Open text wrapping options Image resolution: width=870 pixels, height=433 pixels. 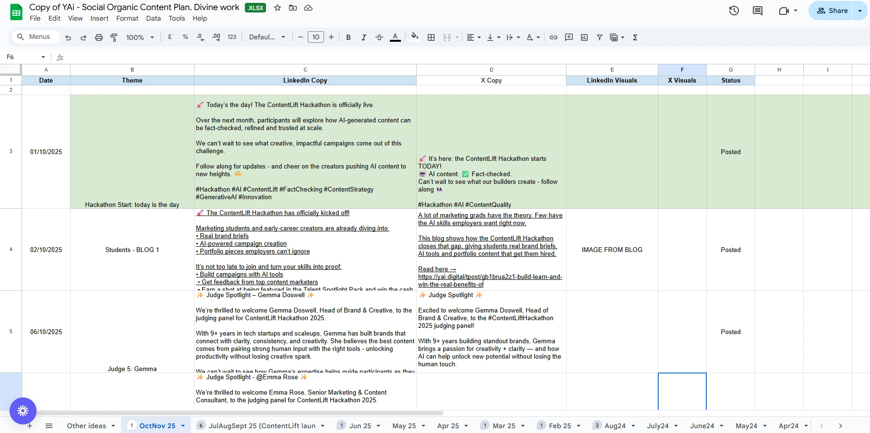tap(513, 37)
